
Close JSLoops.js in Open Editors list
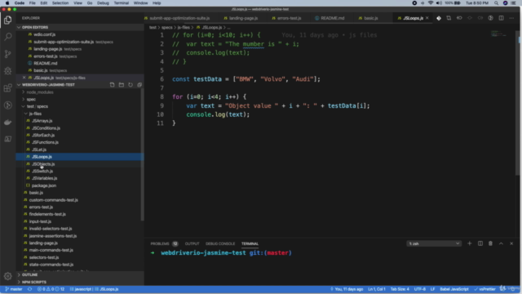(24, 78)
